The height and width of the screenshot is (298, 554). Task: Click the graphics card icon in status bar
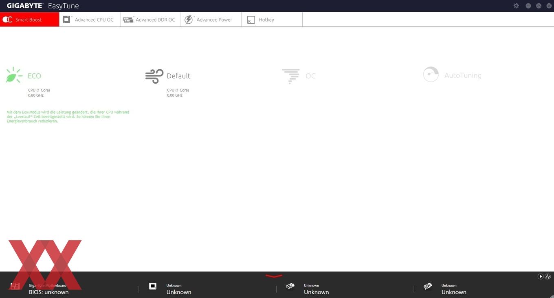point(428,286)
